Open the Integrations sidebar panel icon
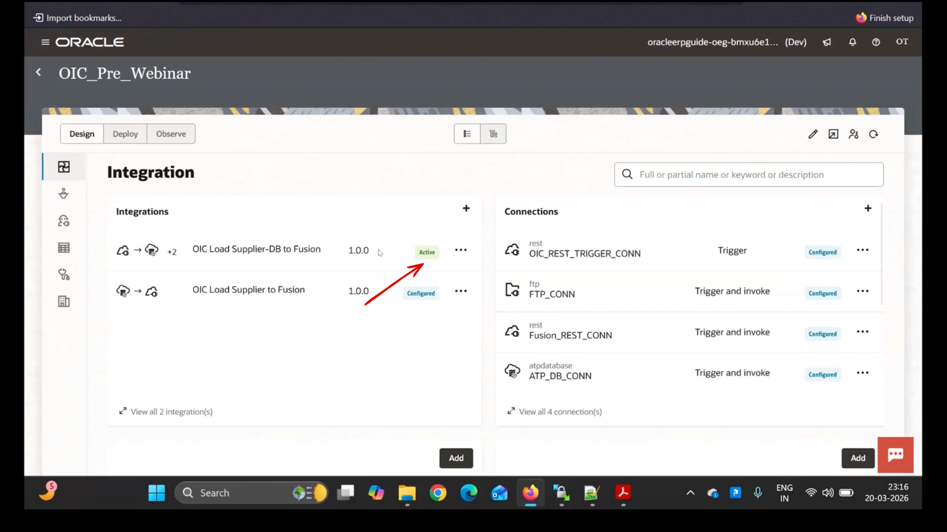The width and height of the screenshot is (947, 532). click(x=64, y=166)
